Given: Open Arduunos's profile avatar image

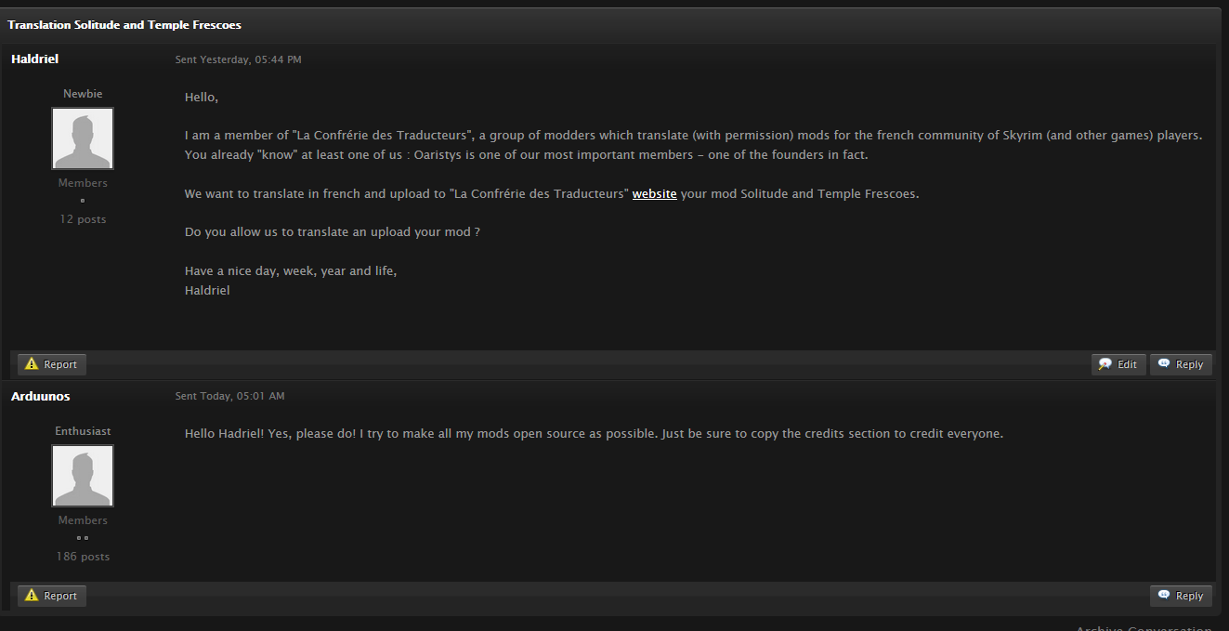Looking at the screenshot, I should pos(83,476).
